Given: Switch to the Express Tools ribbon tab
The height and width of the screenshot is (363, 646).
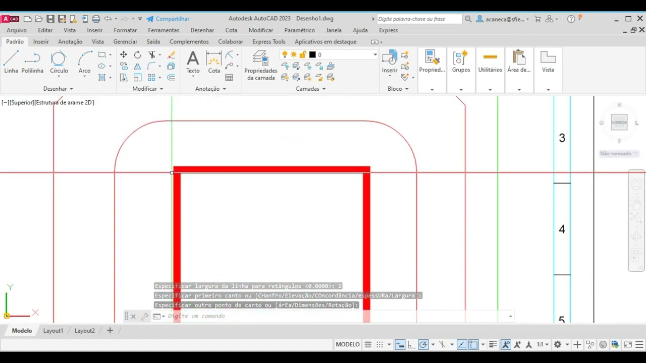Looking at the screenshot, I should point(269,42).
